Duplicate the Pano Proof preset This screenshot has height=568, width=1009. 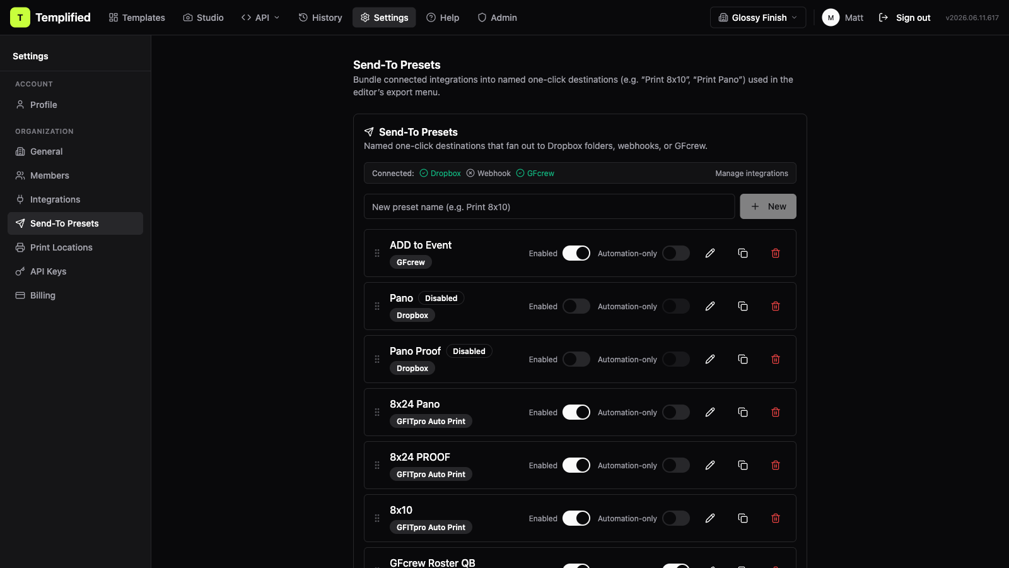coord(743,359)
